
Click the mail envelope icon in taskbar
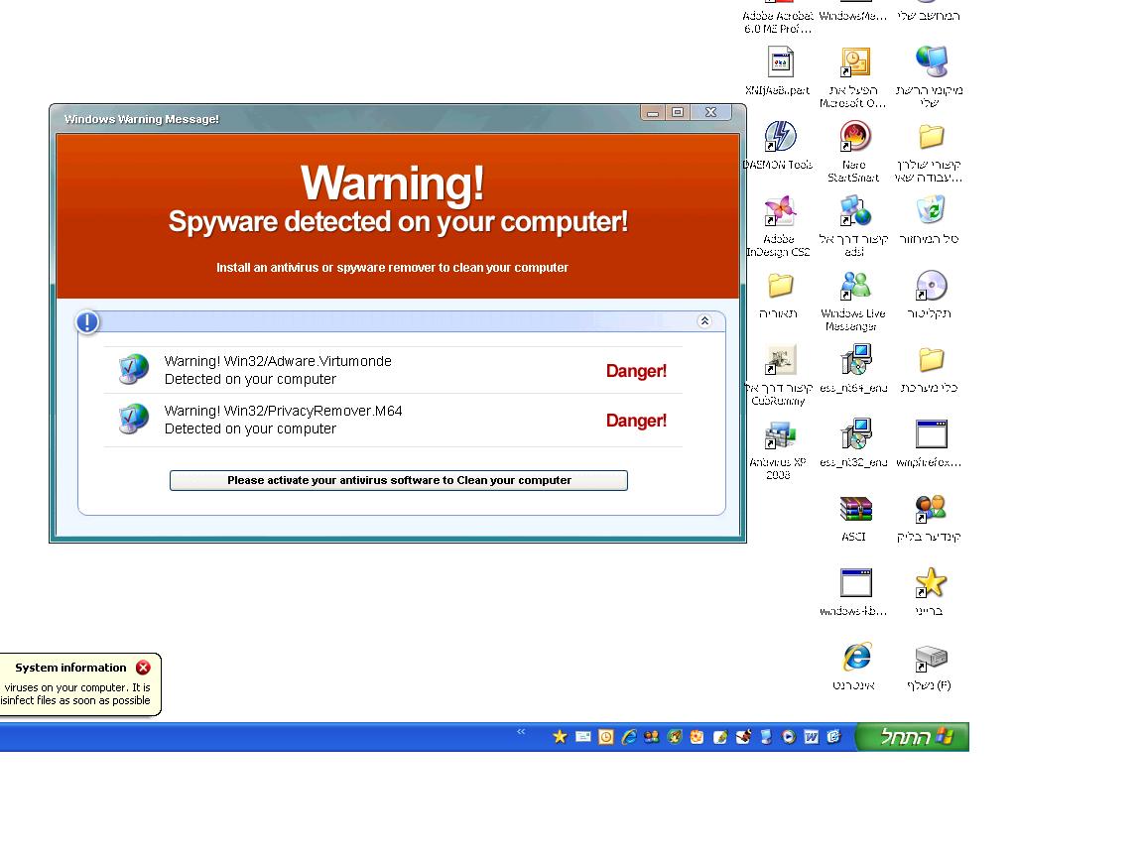583,737
